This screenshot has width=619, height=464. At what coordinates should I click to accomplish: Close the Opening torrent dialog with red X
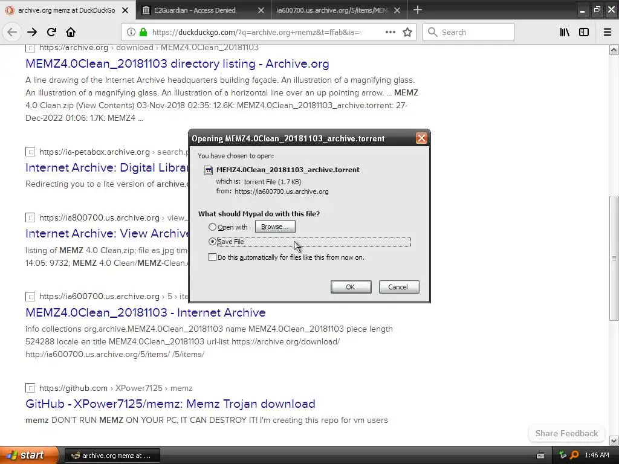tap(421, 138)
